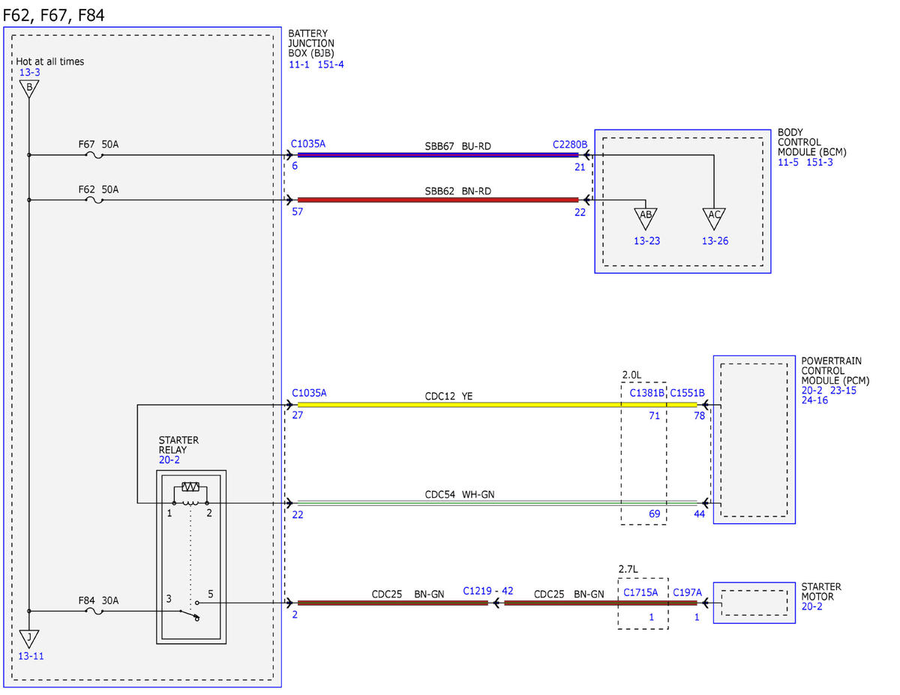Viewport: 900px width, 695px height.
Task: Select the SBB62 BN-RD wire label
Action: point(457,190)
